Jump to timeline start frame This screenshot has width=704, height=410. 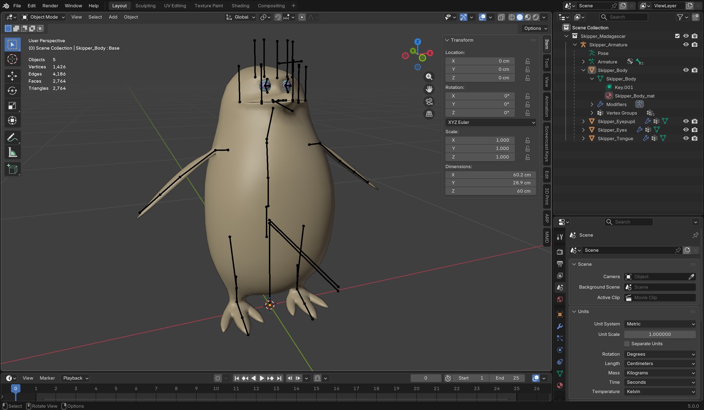(x=237, y=378)
